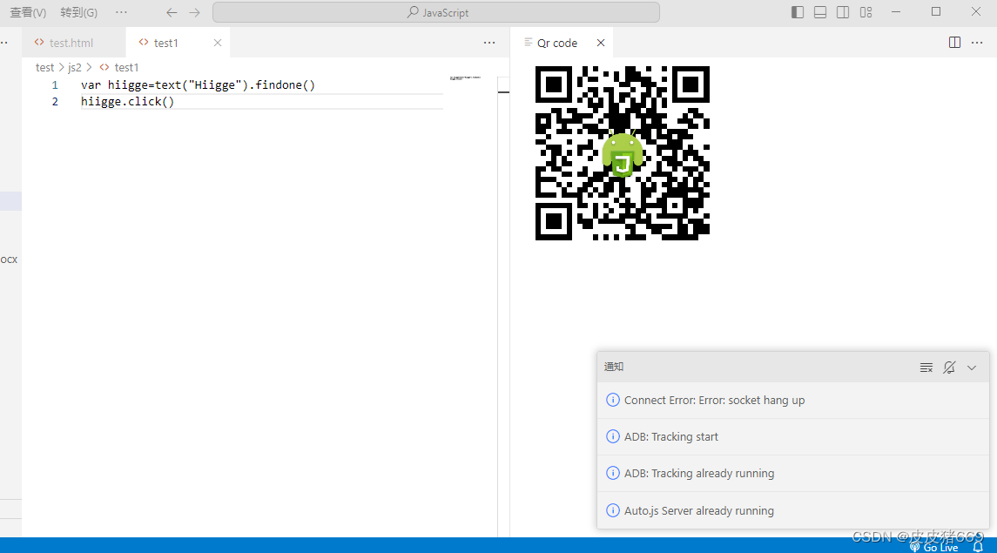This screenshot has width=997, height=553.
Task: Close the Qr code tab
Action: pyautogui.click(x=601, y=43)
